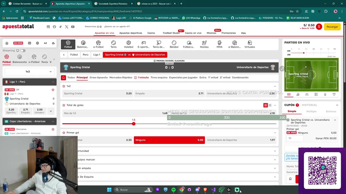
Task: Select the A-Z sorting icon
Action: point(45,43)
